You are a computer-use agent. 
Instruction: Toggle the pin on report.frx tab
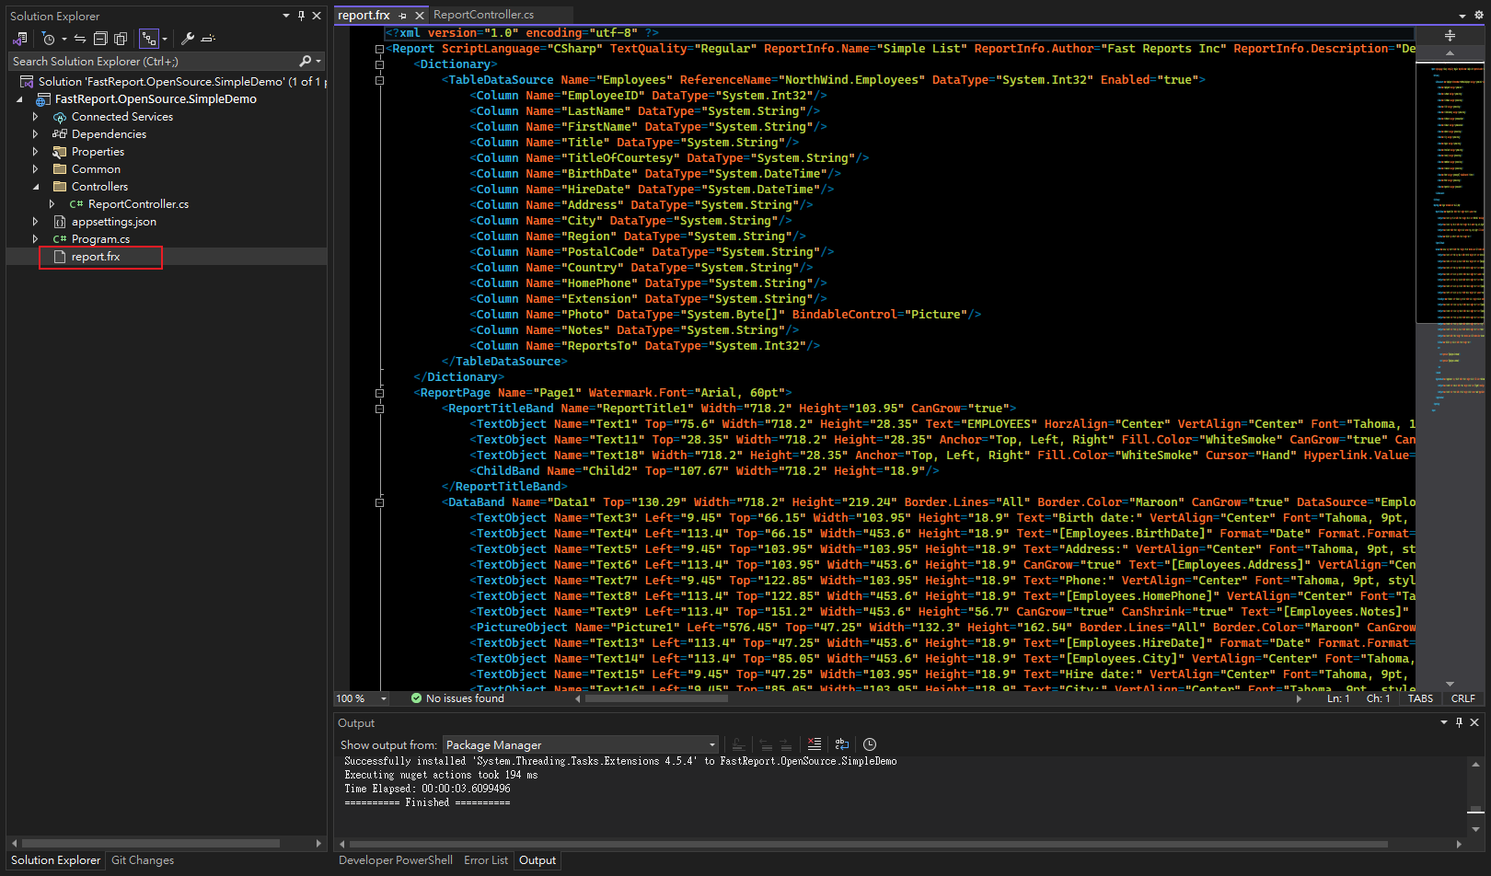pos(403,16)
